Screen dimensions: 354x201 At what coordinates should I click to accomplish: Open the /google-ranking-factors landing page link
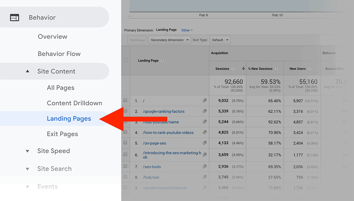click(x=164, y=112)
